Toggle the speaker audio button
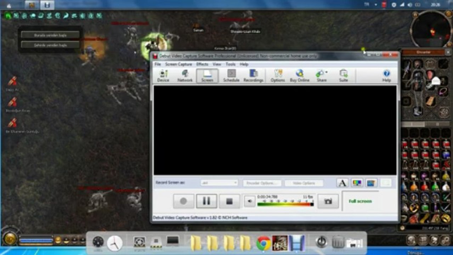Viewport: 453px width, 255px height. tap(249, 201)
